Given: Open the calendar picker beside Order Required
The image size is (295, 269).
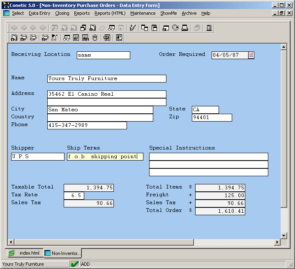Looking at the screenshot, I should click(x=251, y=55).
